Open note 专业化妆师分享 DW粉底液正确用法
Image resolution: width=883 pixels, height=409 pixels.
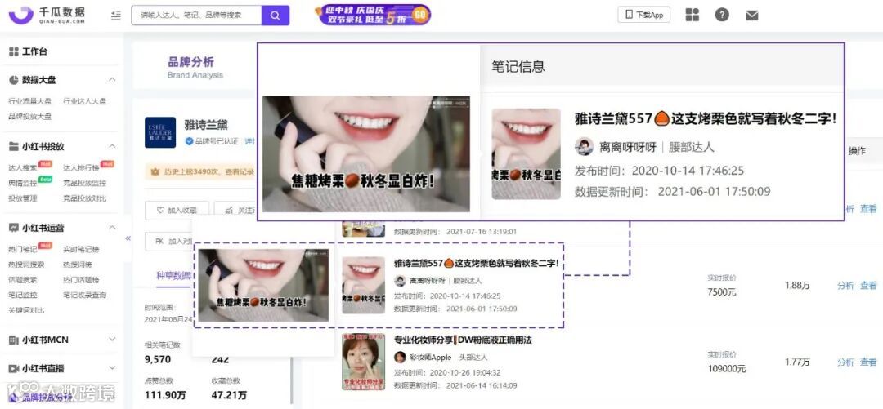(462, 340)
